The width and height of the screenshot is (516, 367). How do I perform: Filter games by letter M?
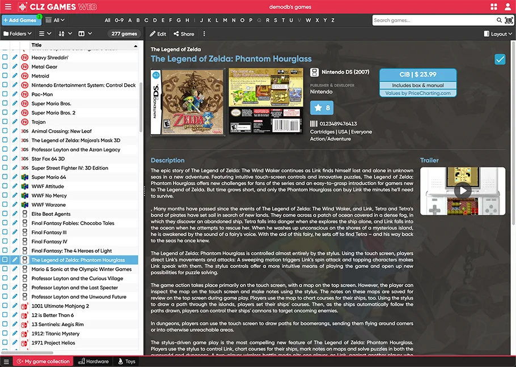[x=225, y=20]
